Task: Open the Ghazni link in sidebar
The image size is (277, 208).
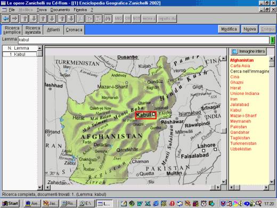Action: (237, 82)
